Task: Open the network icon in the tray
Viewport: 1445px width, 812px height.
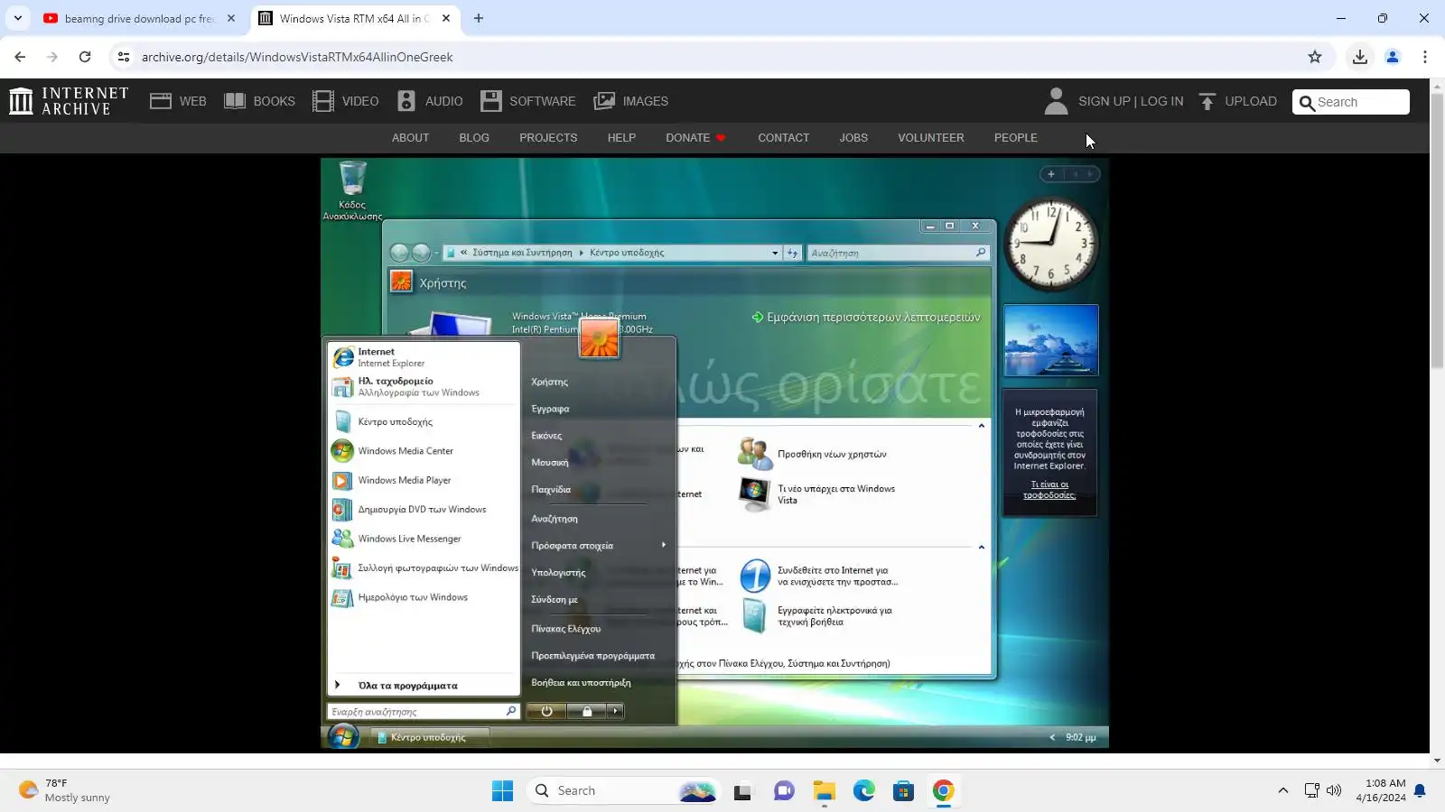Action: click(x=1311, y=791)
